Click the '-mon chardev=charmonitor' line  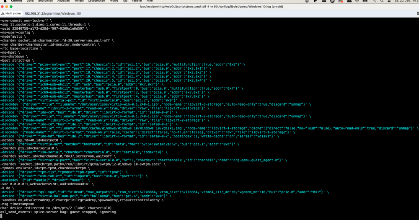coord(50,45)
